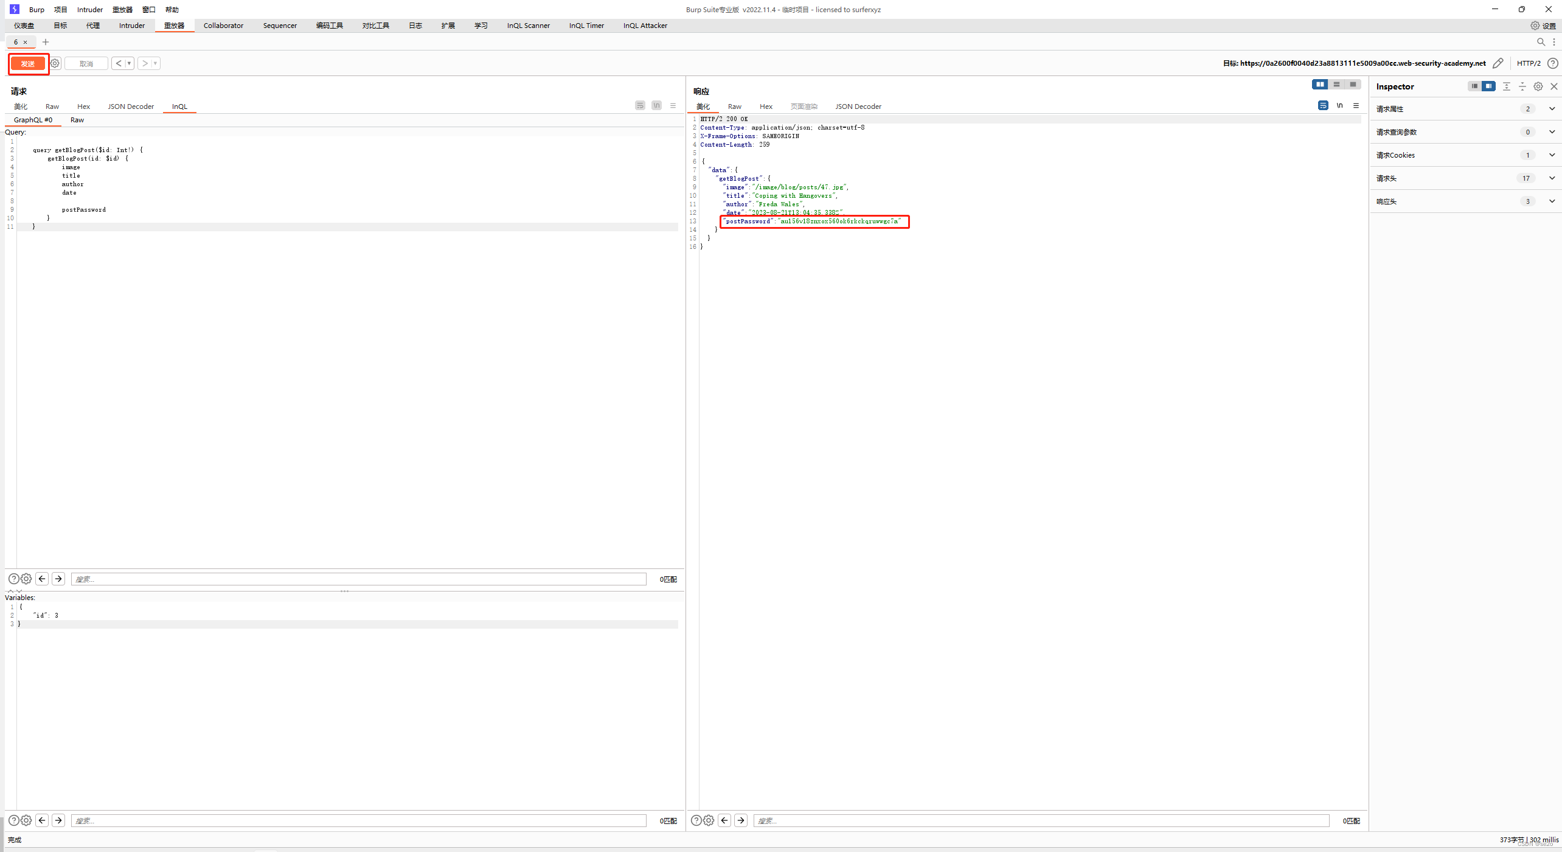
Task: Expand the 请求头 section showing 17 items
Action: [1551, 178]
